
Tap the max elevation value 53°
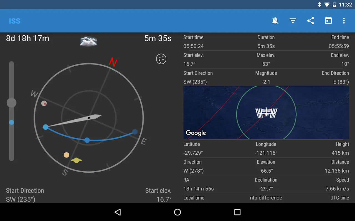point(266,64)
